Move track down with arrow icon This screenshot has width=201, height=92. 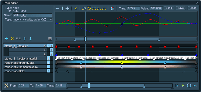pyautogui.click(x=30, y=38)
